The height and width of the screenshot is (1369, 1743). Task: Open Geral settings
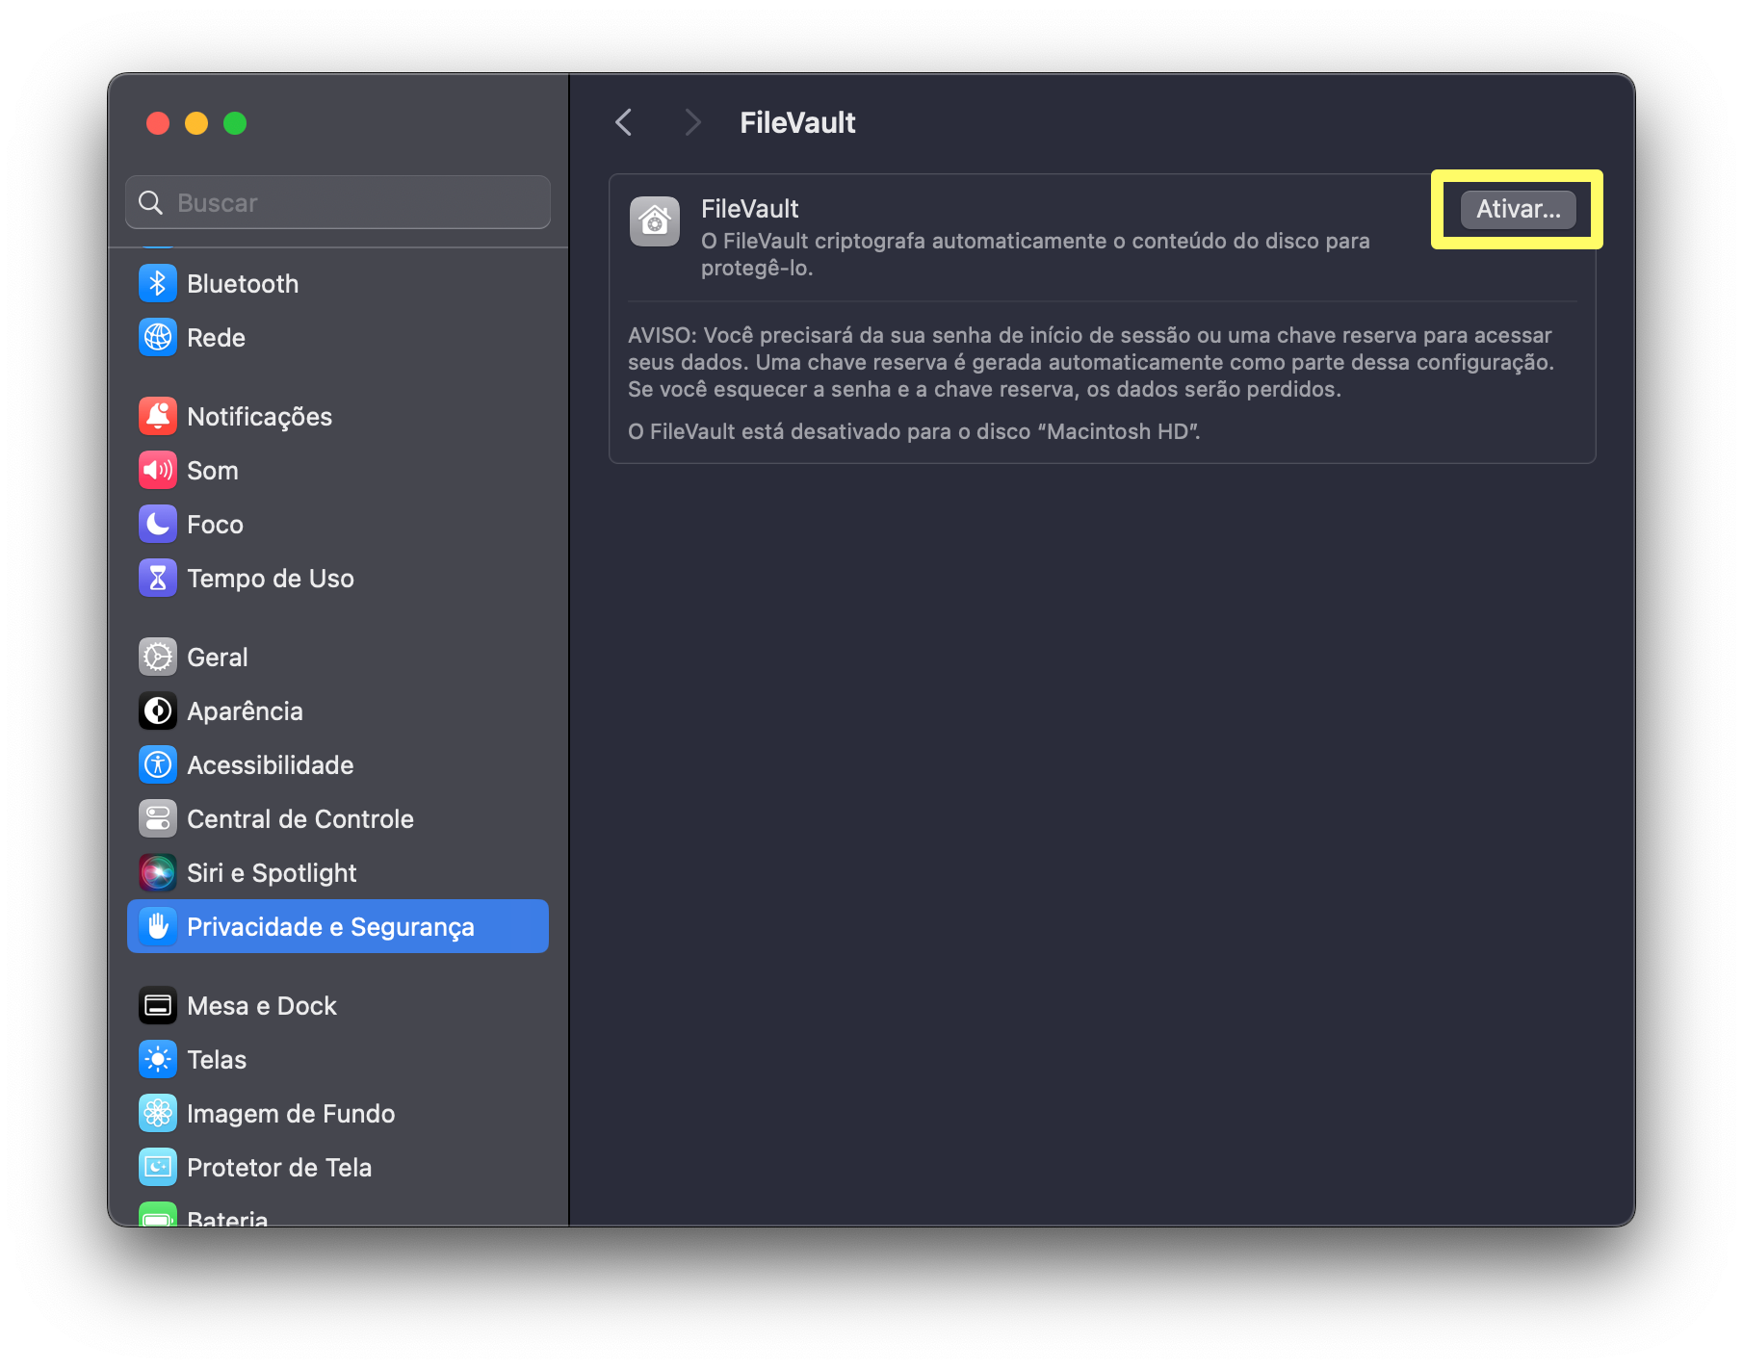(x=216, y=657)
